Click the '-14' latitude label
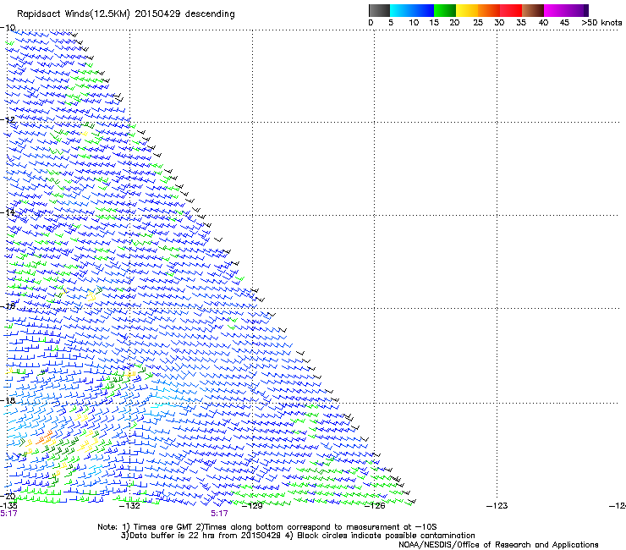 8,212
